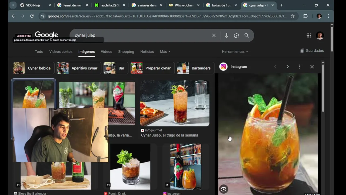
Task: Select the Shopping tab
Action: point(126,51)
